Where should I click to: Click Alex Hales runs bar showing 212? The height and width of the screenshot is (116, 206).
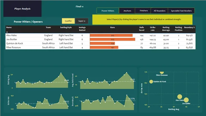(x=111, y=35)
